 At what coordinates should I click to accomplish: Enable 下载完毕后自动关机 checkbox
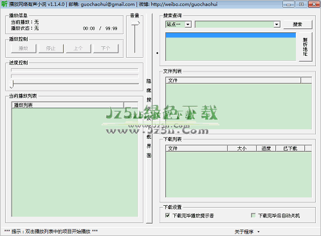pos(253,215)
